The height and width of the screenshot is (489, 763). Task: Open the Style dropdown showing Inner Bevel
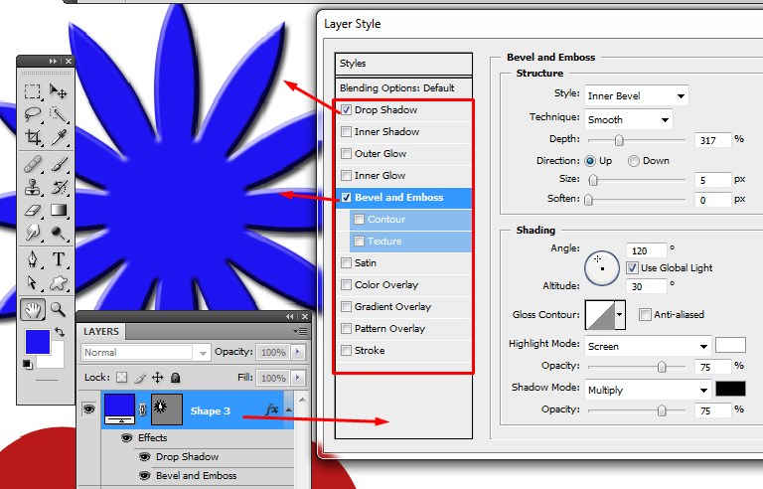click(x=637, y=96)
